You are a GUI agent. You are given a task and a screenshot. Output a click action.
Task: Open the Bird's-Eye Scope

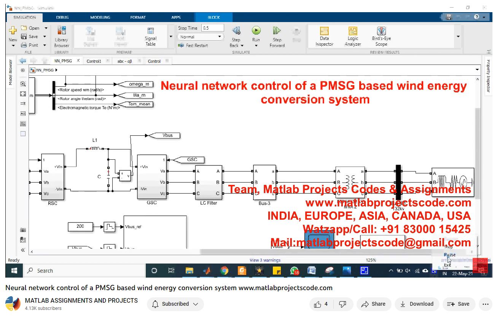381,37
